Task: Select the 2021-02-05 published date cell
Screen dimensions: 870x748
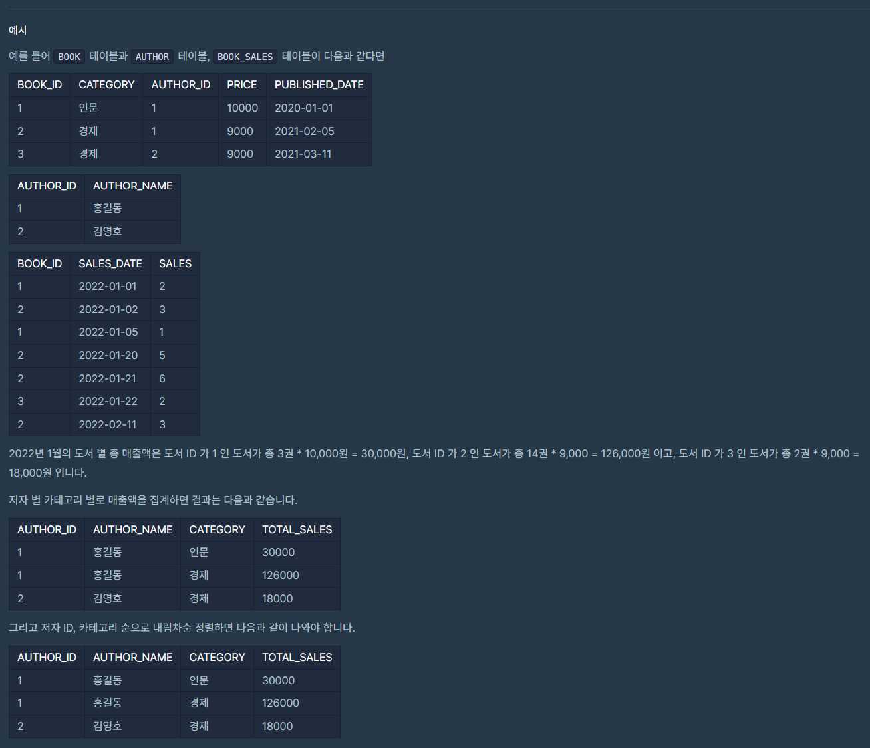Action: tap(304, 131)
